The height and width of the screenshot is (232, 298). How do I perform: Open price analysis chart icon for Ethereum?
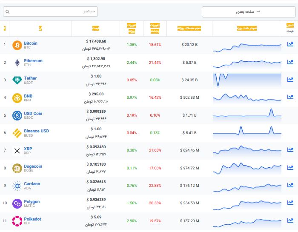(290, 62)
